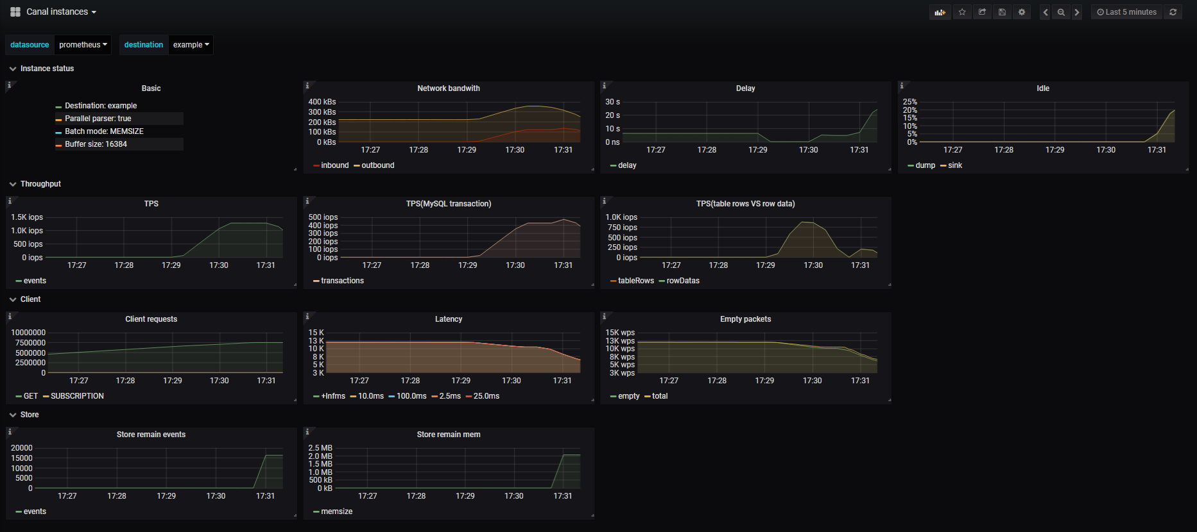Open info icon on Latency panel

307,316
